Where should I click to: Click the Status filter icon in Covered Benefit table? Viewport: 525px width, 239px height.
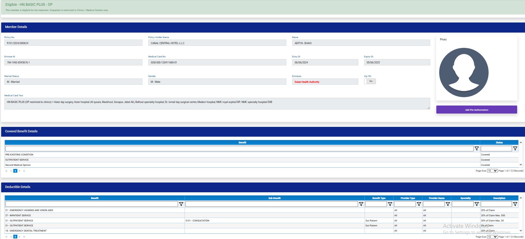515,148
